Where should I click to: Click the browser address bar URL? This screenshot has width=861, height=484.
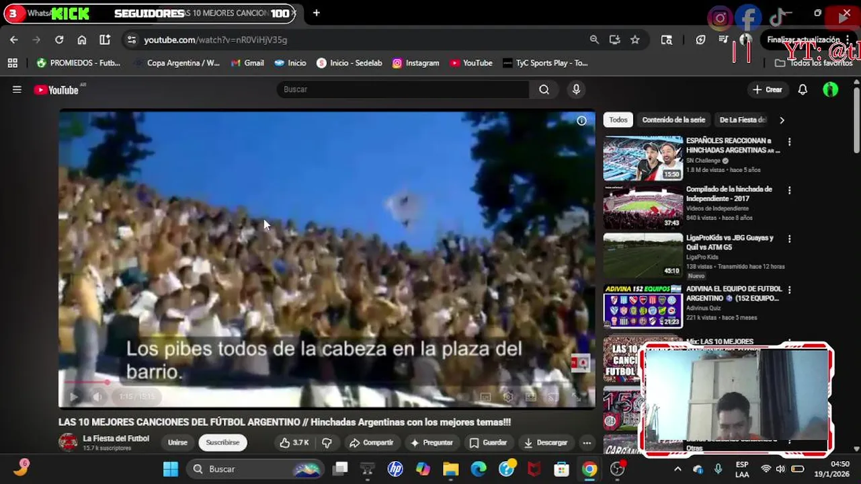point(216,40)
